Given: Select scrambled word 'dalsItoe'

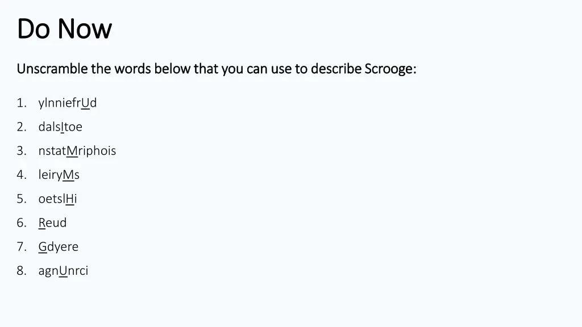Looking at the screenshot, I should point(60,127).
